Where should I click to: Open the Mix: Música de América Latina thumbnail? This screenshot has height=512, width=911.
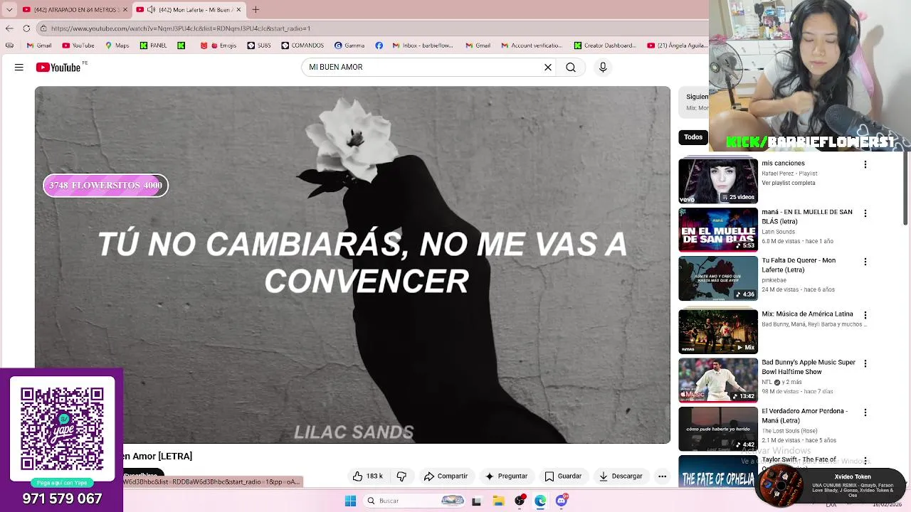[718, 331]
